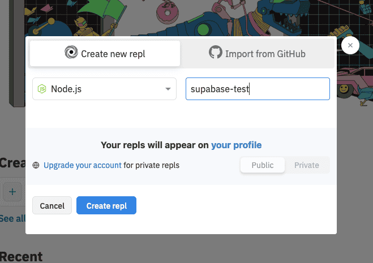The width and height of the screenshot is (373, 263).
Task: Click the blue Create repl button
Action: click(x=106, y=206)
